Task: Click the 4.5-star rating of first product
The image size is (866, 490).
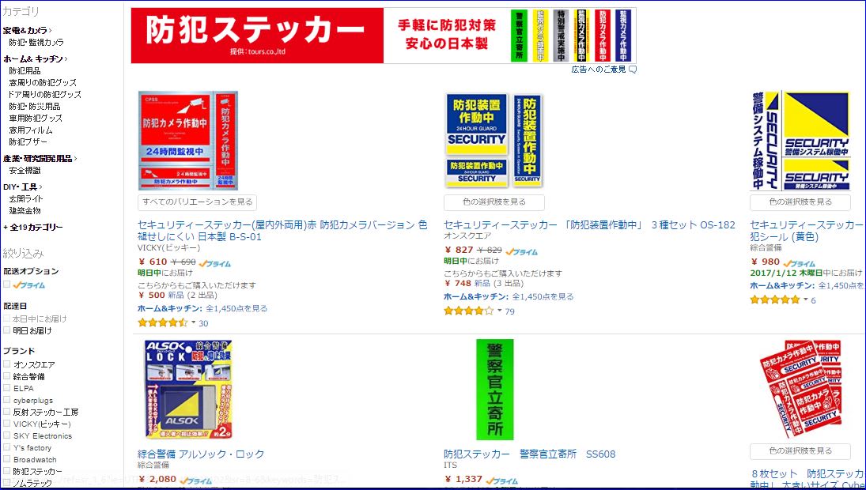Action: (x=162, y=322)
